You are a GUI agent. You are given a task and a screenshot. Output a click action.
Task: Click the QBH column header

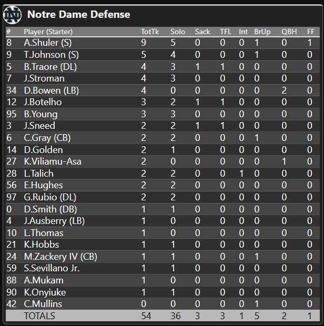[289, 32]
